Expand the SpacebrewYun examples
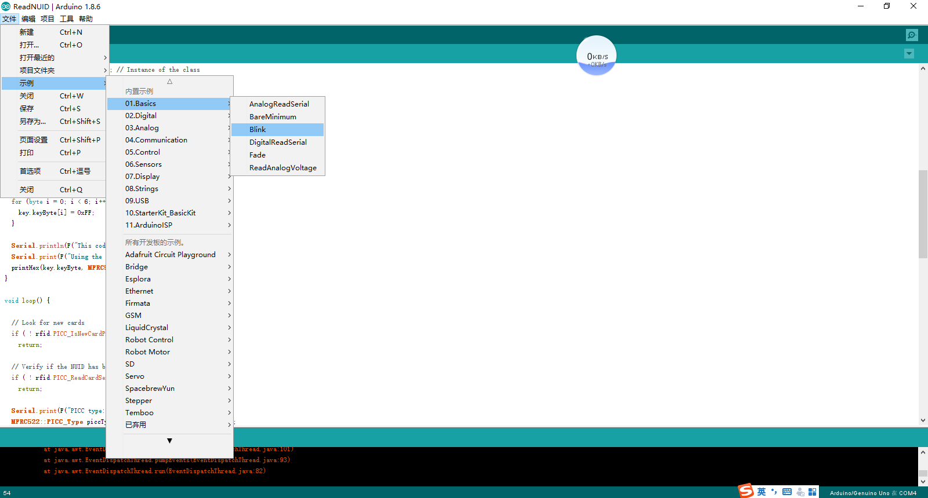928x498 pixels. [x=170, y=389]
